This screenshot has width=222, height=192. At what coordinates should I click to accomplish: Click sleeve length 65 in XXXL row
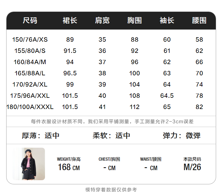(x=167, y=107)
